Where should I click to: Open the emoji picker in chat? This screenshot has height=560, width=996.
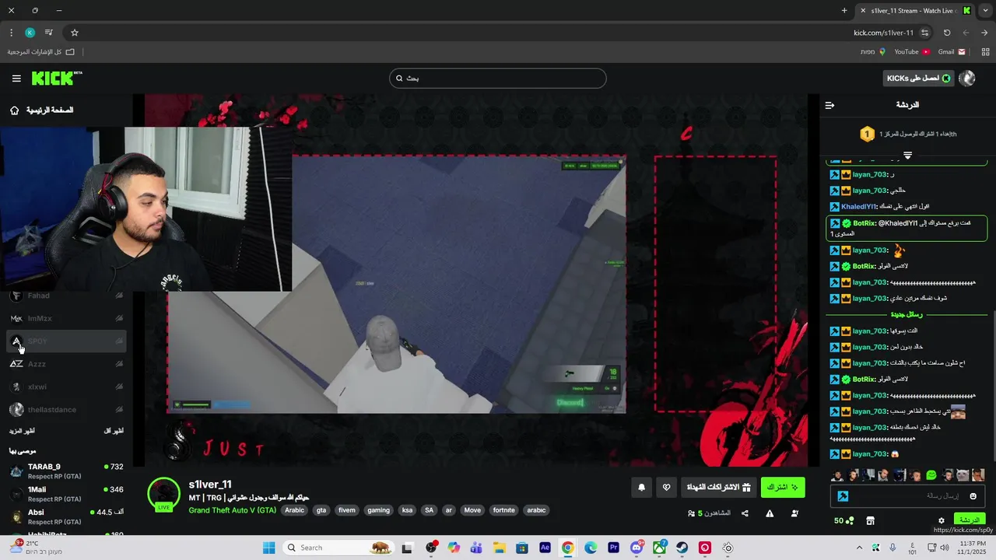[973, 496]
